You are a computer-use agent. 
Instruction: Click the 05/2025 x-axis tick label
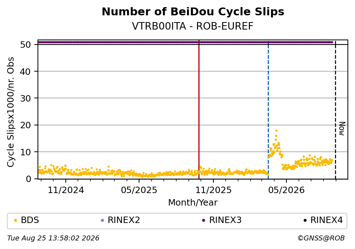click(x=139, y=190)
